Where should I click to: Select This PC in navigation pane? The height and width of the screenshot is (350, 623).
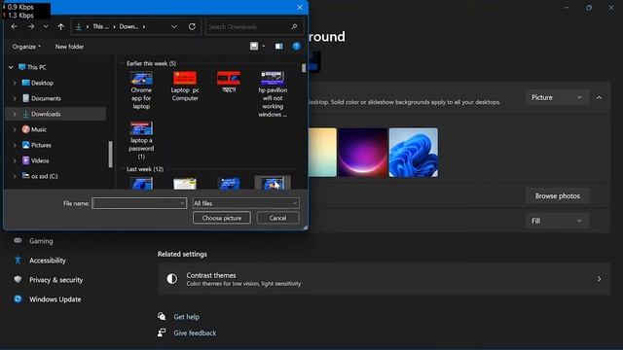(x=32, y=67)
